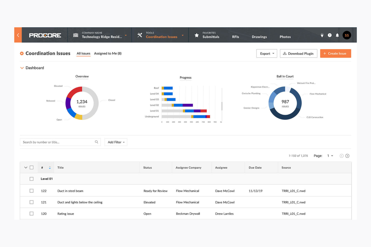Screen dimensions: 371x247
Task: Click the Roof progress bar
Action: click(167, 88)
